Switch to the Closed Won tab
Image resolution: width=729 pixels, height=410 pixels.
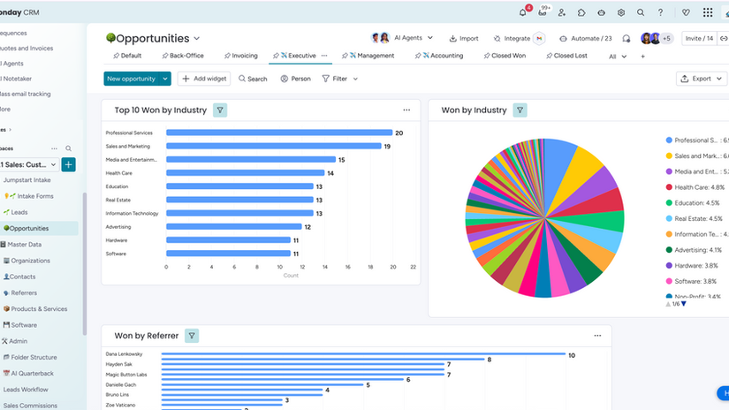click(505, 56)
